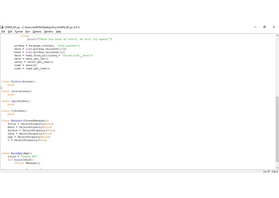The height and width of the screenshot is (198, 279).
Task: Open the Options menu
Action: pos(37,32)
